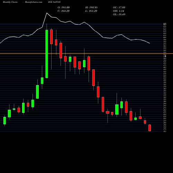
Task: Click the "OL: 18.49" reading
Action: (119, 15)
